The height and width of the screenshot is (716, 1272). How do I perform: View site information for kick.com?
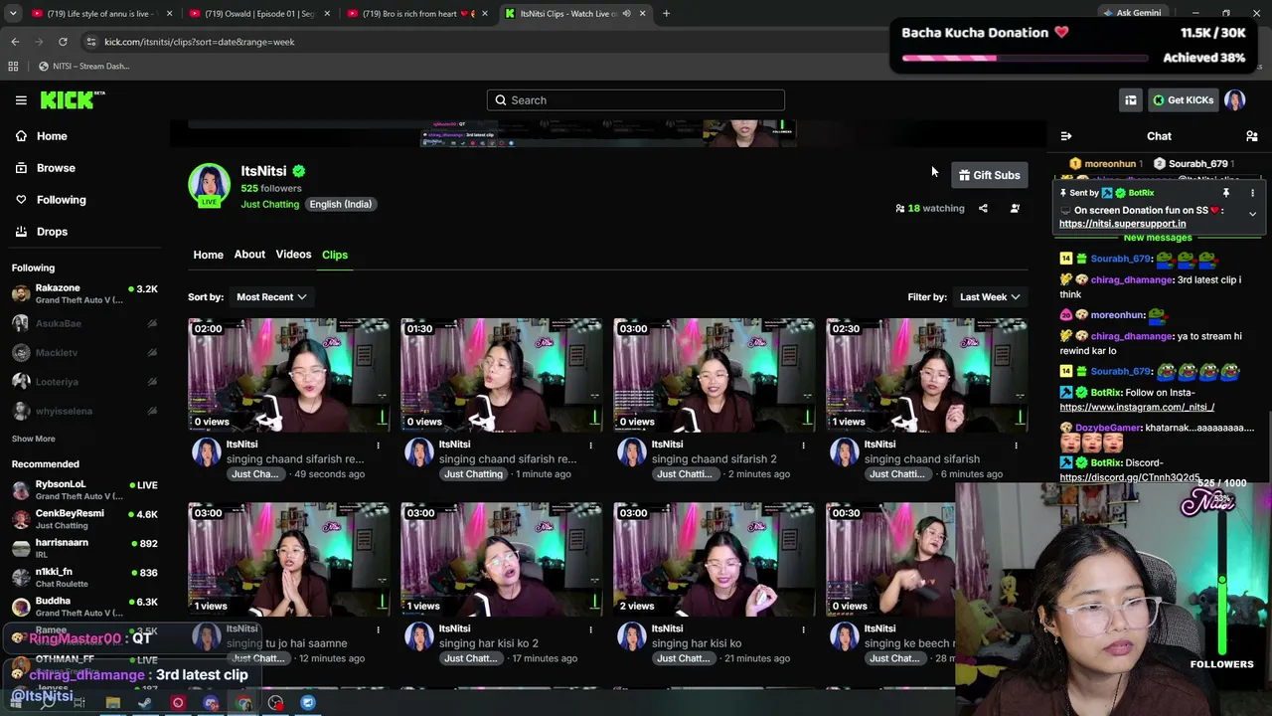click(x=90, y=42)
